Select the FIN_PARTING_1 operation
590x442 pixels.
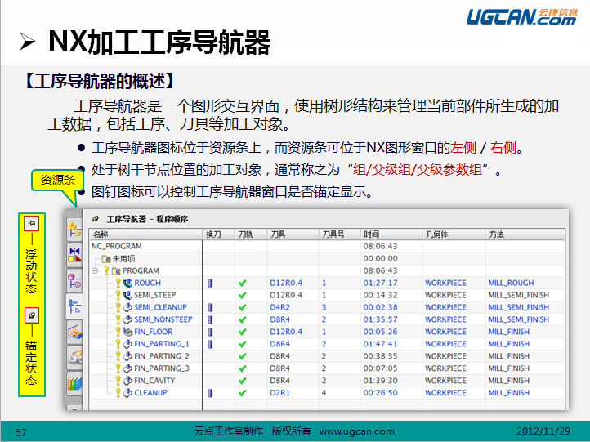[161, 344]
